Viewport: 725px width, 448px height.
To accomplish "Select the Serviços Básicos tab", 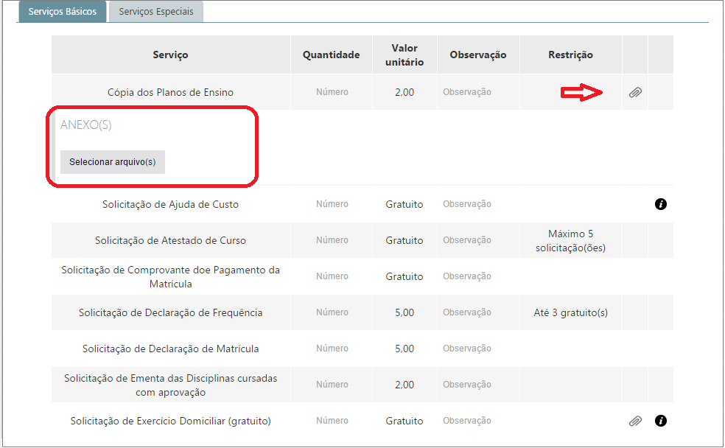I will coord(62,11).
